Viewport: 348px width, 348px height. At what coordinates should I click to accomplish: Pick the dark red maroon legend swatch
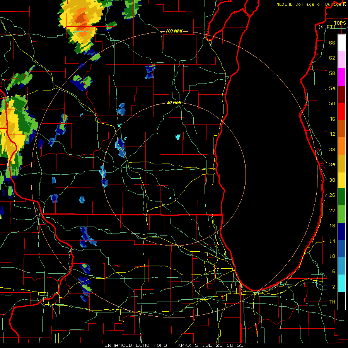click(x=341, y=94)
